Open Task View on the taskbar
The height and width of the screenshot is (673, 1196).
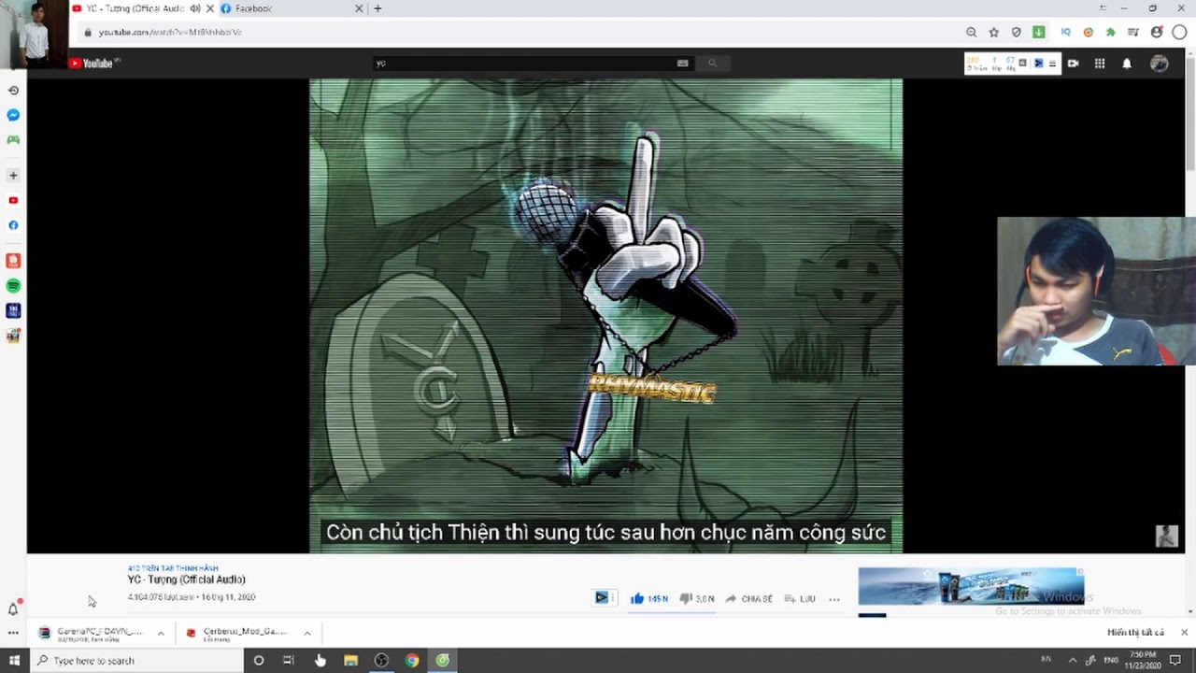[x=289, y=661]
